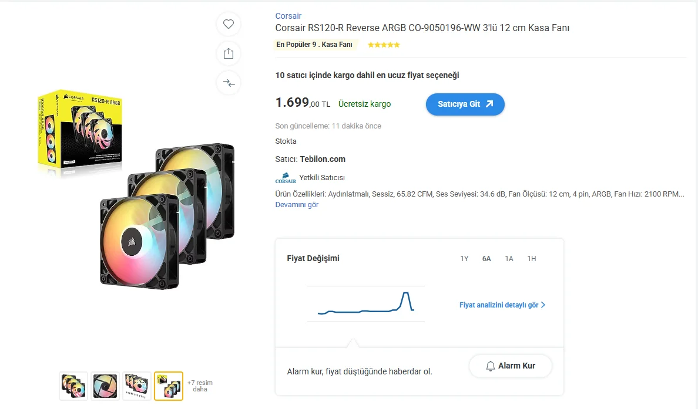Click the En Popüler 9. Kasa Fanı badge
Screen dimensions: 698x409
pos(314,45)
